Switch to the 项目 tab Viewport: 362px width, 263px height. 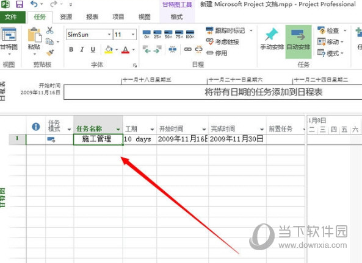[x=118, y=17]
